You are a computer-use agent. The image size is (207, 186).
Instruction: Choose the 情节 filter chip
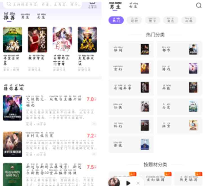click(152, 20)
